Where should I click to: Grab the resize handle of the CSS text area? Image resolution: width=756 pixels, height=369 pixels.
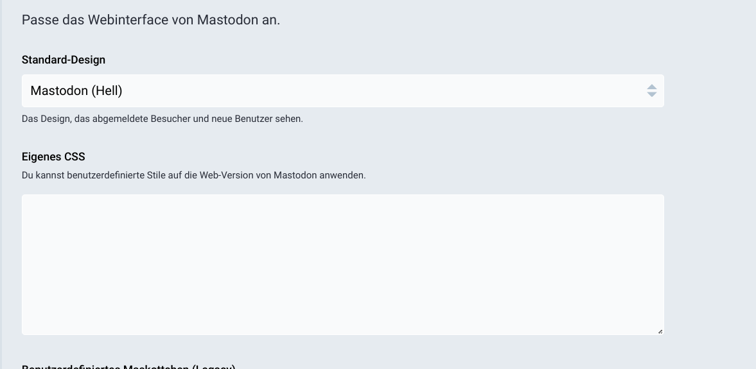tap(660, 331)
